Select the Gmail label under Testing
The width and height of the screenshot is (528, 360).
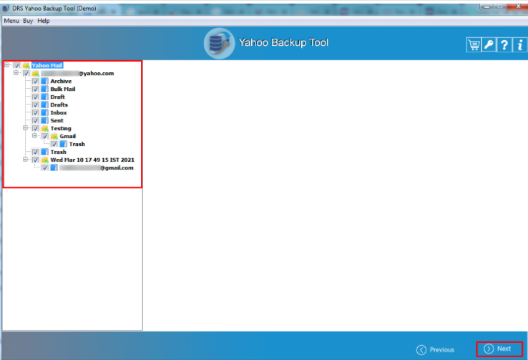(68, 136)
